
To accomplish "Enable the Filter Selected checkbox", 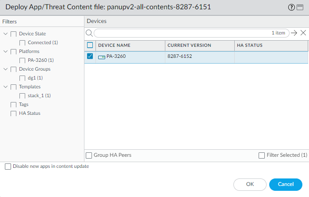I will 262,155.
